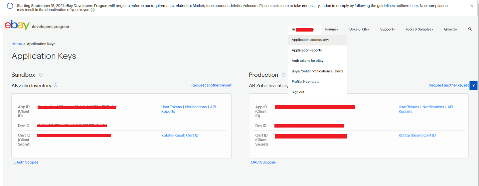The width and height of the screenshot is (479, 186).
Task: Click Sandbox Request another keyset link
Action: [x=211, y=85]
